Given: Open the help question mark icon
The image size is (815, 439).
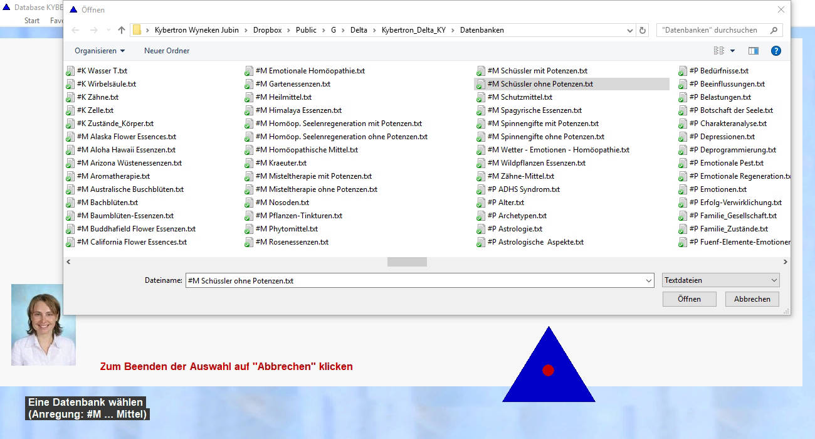Looking at the screenshot, I should (776, 51).
